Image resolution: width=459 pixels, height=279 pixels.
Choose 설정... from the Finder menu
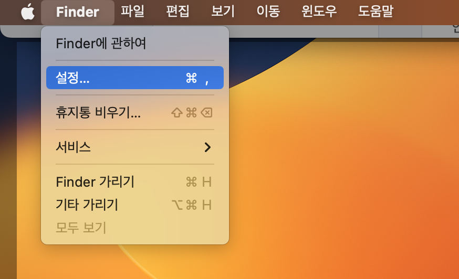tap(135, 78)
